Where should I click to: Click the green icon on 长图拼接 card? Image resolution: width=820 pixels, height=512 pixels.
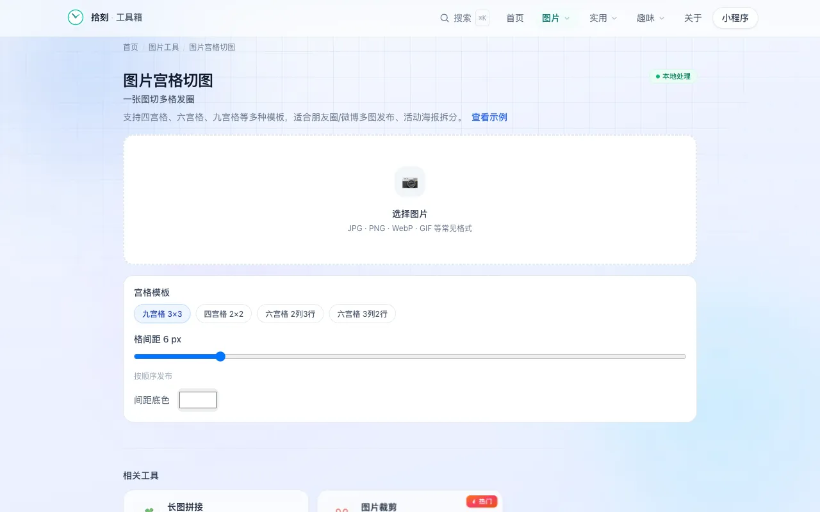[x=149, y=510]
